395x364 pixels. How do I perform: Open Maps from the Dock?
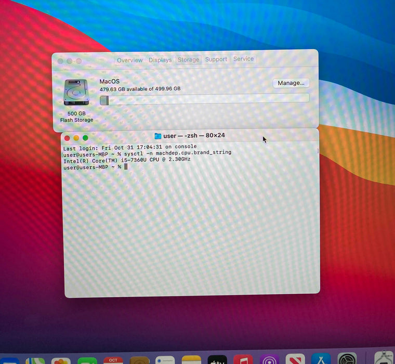pos(35,360)
